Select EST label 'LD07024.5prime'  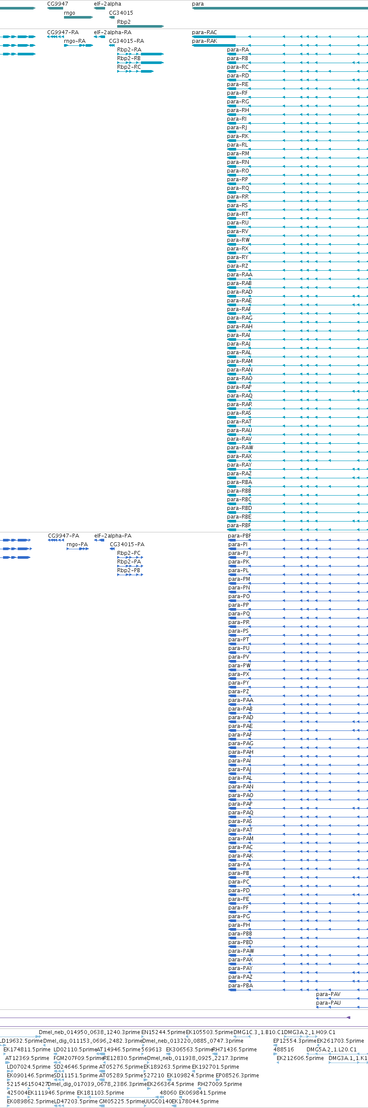29,1067
